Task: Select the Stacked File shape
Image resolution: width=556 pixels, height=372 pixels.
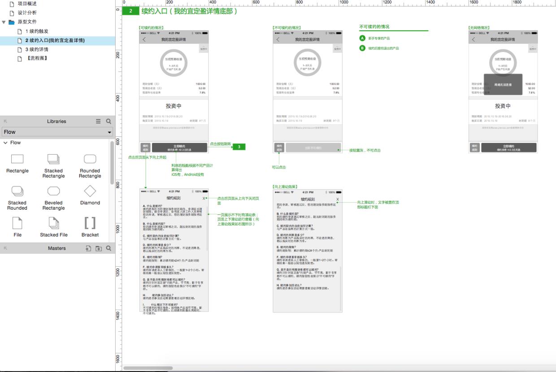Action: pyautogui.click(x=53, y=223)
